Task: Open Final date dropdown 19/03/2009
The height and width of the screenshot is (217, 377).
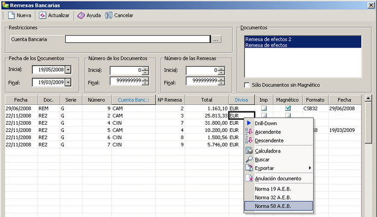Action: pos(68,83)
